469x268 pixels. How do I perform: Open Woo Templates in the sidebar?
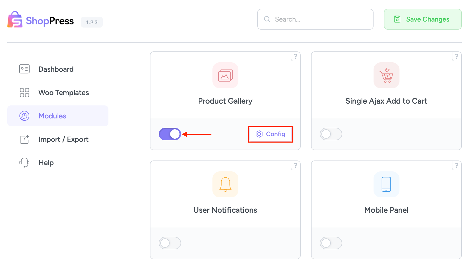(64, 92)
